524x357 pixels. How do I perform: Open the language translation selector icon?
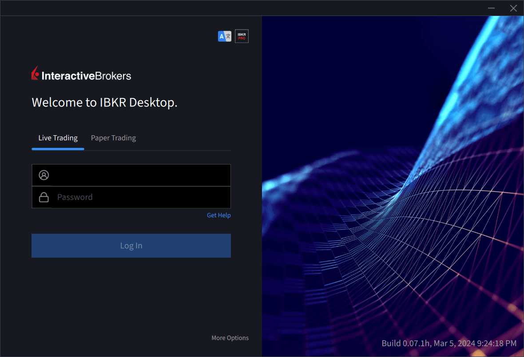224,36
